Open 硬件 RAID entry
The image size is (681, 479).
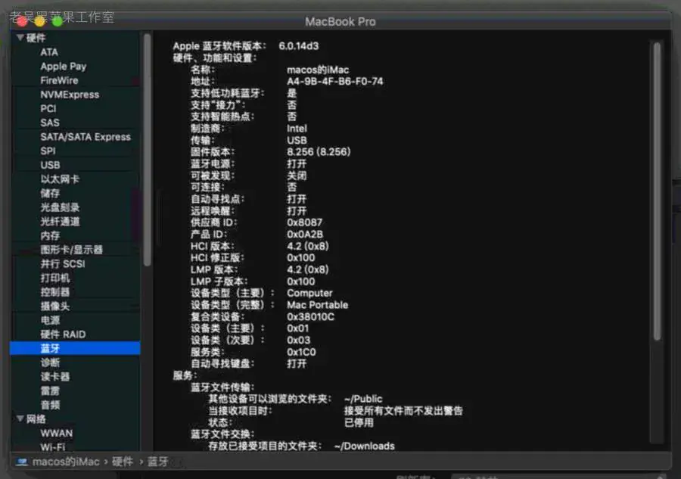tap(63, 334)
